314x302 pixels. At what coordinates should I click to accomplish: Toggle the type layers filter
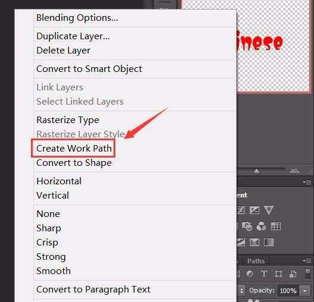coord(263,273)
